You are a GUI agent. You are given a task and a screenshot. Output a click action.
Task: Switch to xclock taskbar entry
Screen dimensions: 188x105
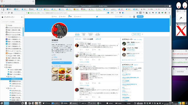(110, 103)
